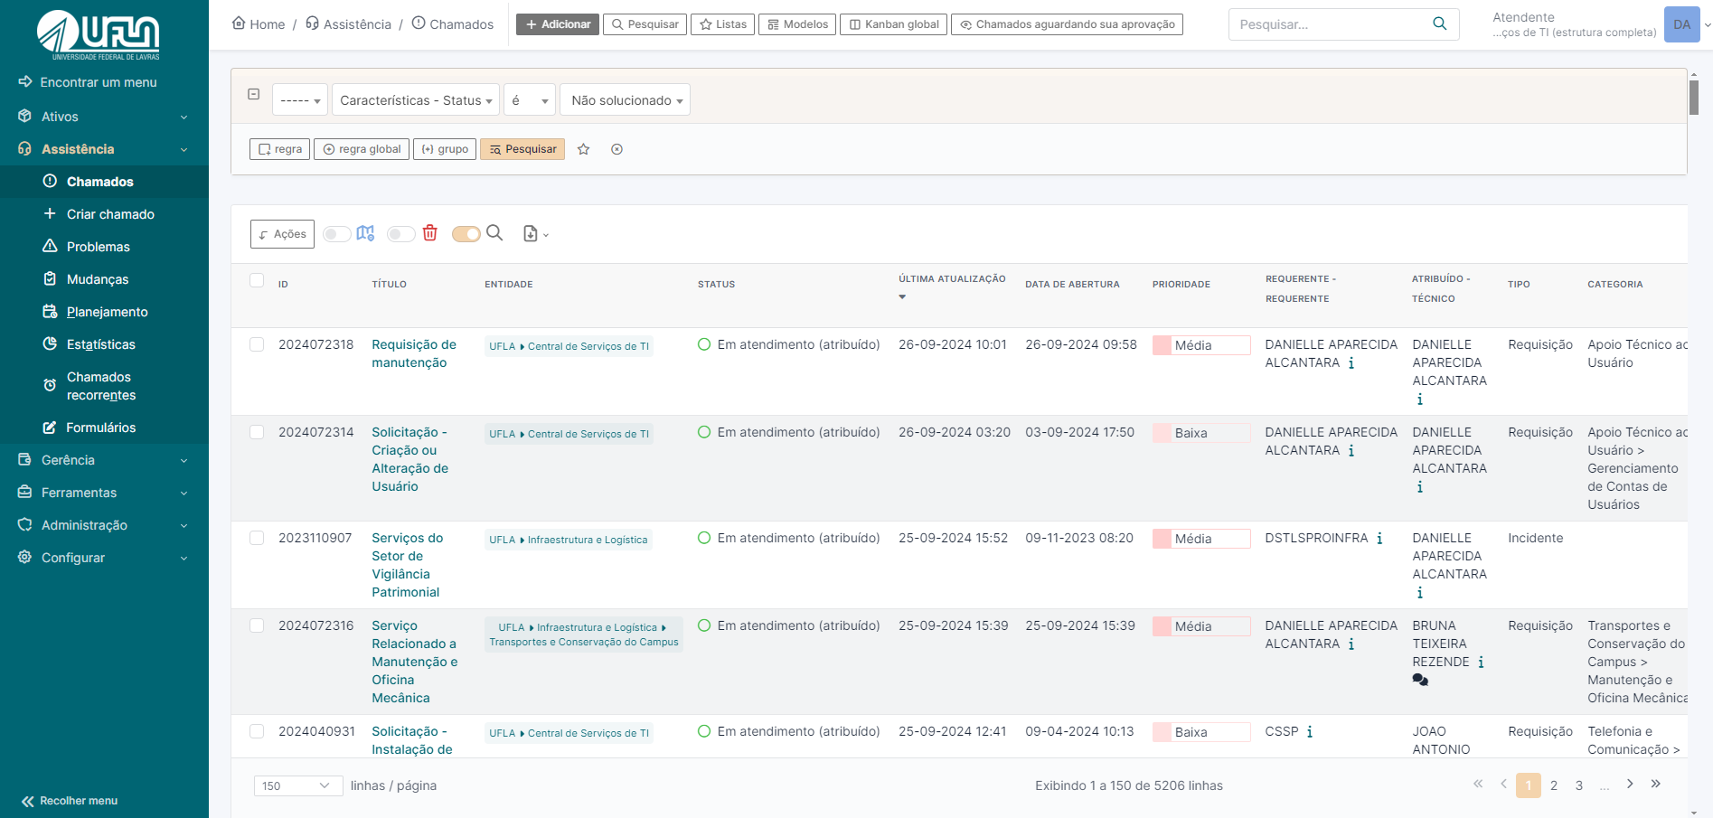
Task: Click the Adicionar button
Action: pos(558,24)
